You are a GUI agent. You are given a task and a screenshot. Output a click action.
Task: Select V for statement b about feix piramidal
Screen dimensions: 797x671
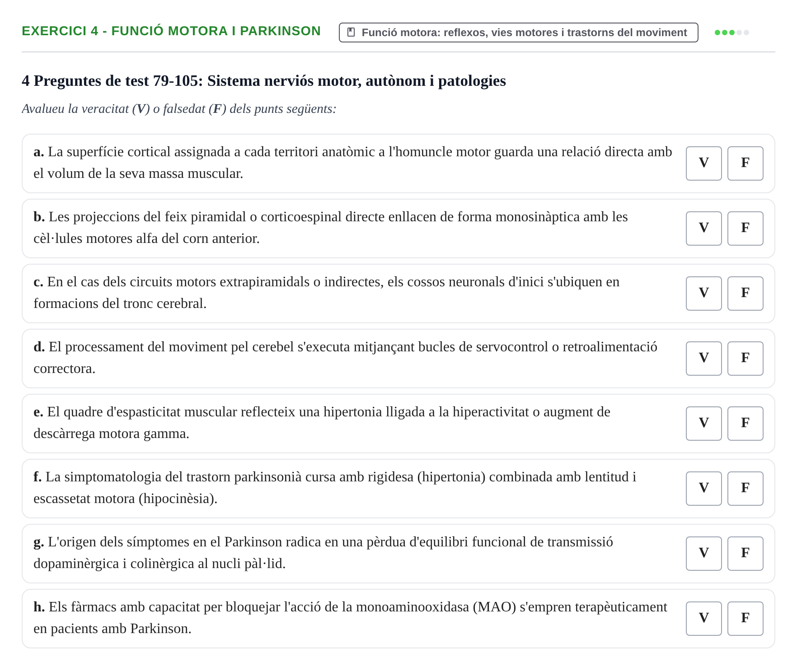[x=703, y=228]
